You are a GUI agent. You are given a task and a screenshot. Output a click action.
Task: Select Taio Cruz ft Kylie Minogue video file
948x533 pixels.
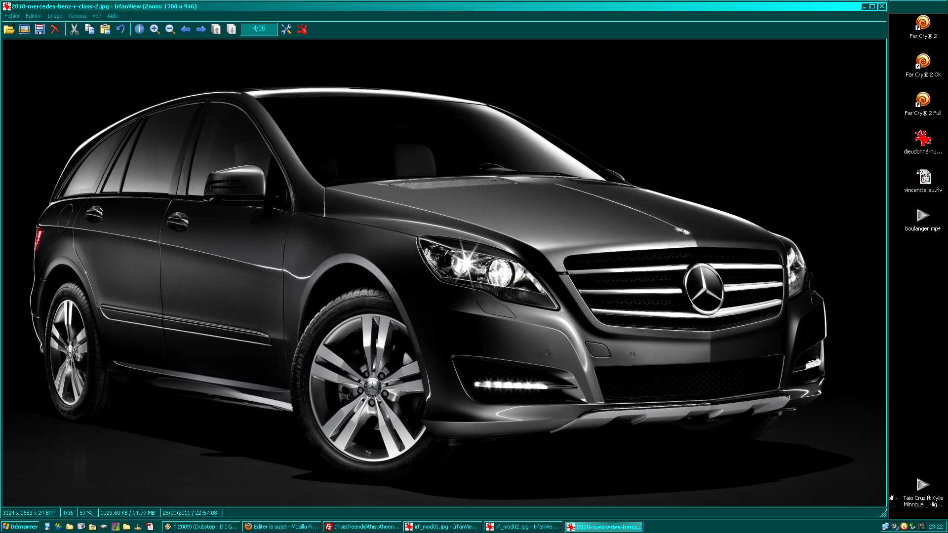click(x=923, y=492)
